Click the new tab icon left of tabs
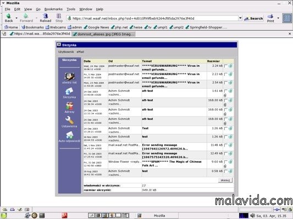Viewport: 293px width, 219px height. click(4, 34)
